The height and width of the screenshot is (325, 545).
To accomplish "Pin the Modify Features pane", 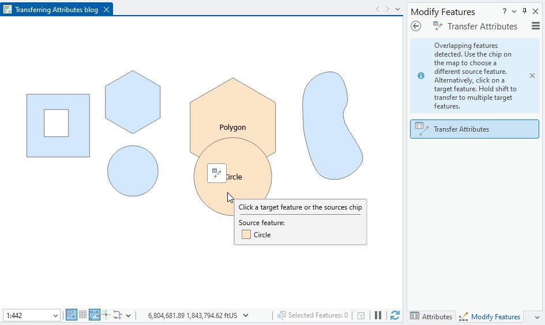I will click(524, 11).
